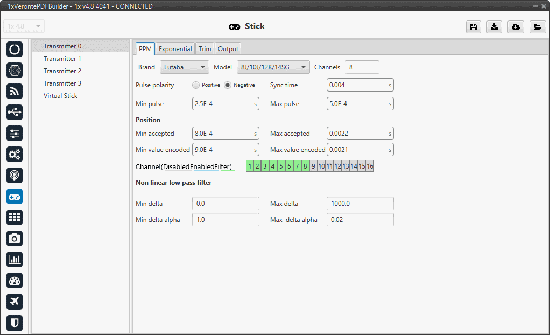This screenshot has width=550, height=335.
Task: Expand the Model dropdown 8J/10J/12K/14SG
Action: 273,67
